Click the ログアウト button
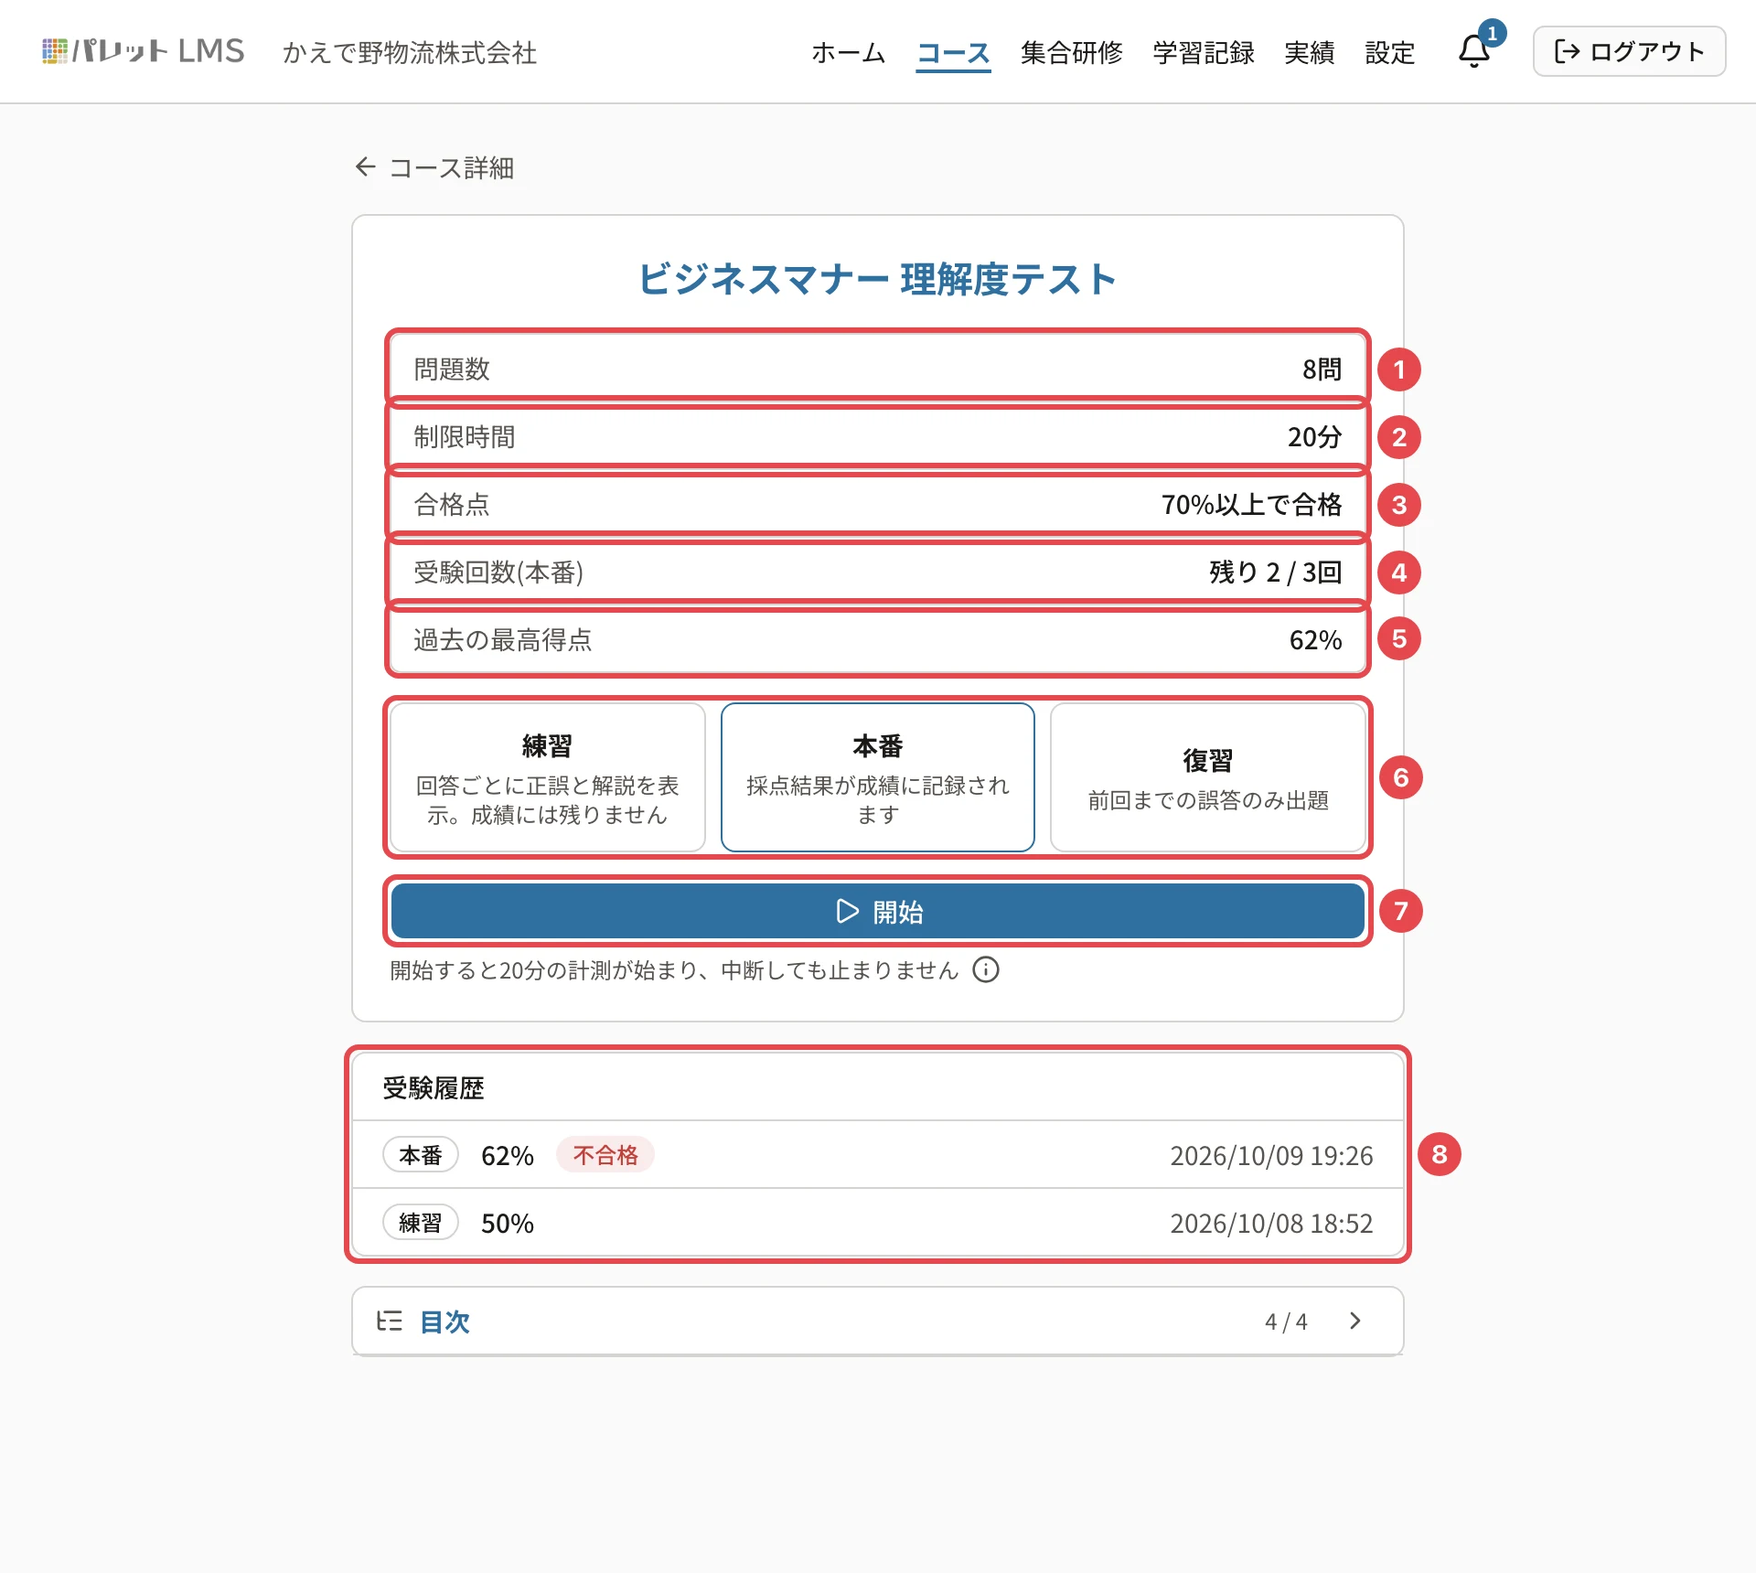 1629,51
